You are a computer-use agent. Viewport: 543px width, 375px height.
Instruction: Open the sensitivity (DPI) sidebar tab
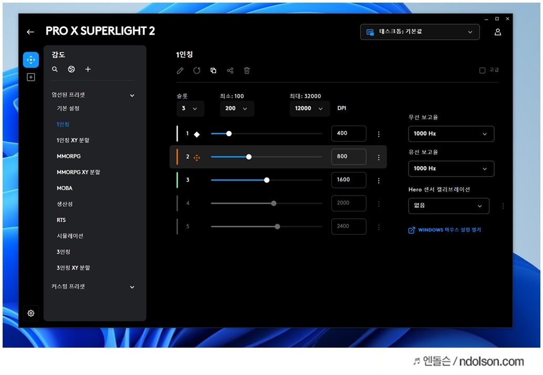(x=31, y=59)
